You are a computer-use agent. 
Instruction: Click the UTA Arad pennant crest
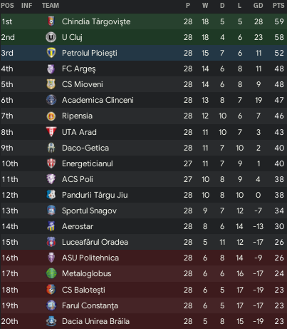pyautogui.click(x=51, y=132)
